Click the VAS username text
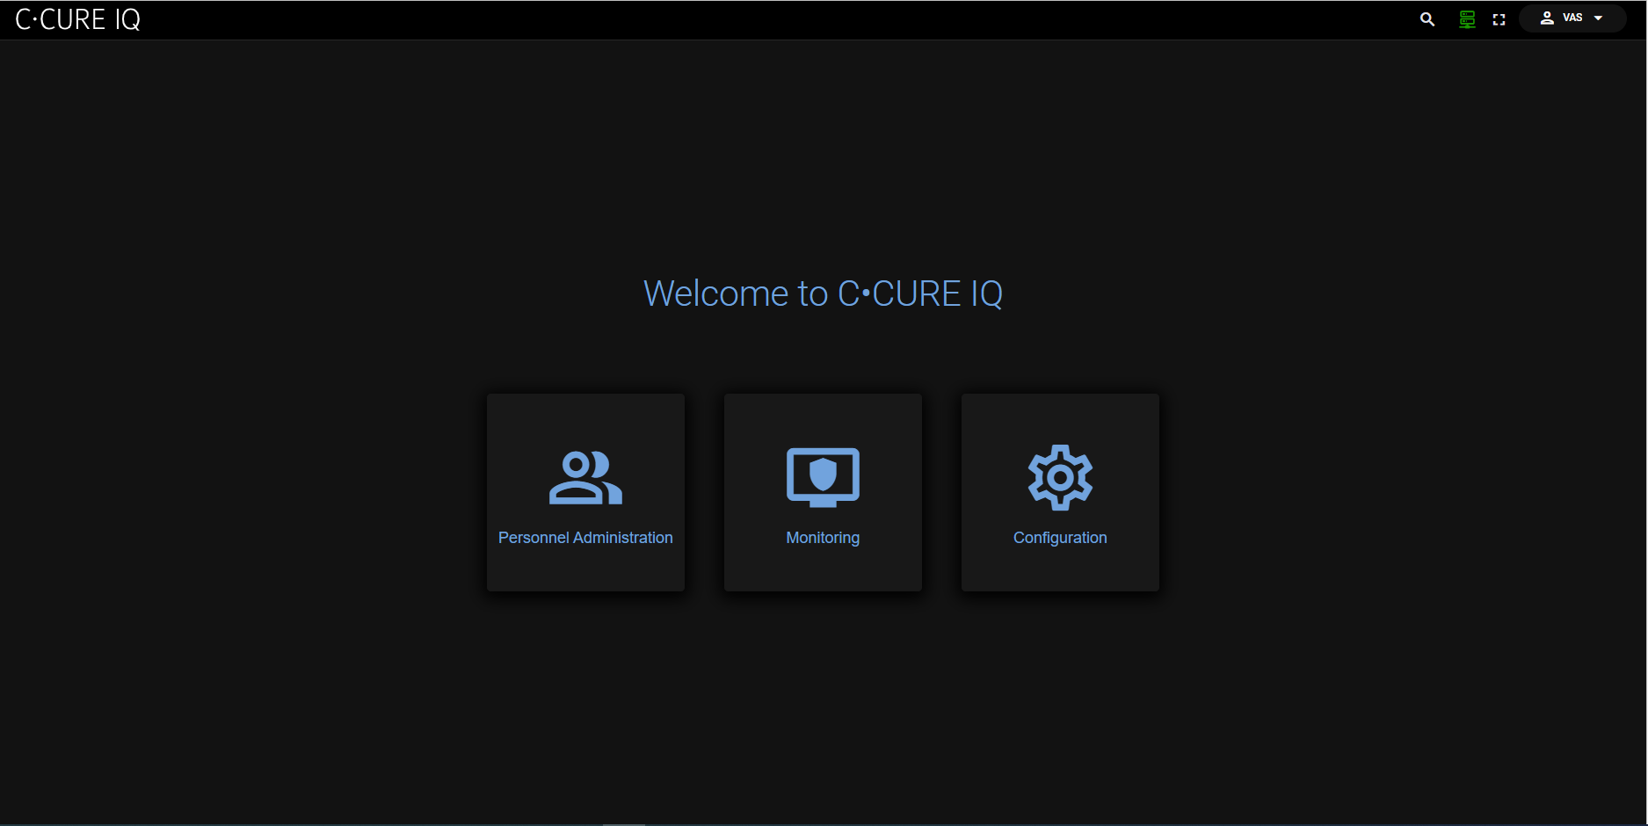This screenshot has height=826, width=1648. pos(1572,18)
